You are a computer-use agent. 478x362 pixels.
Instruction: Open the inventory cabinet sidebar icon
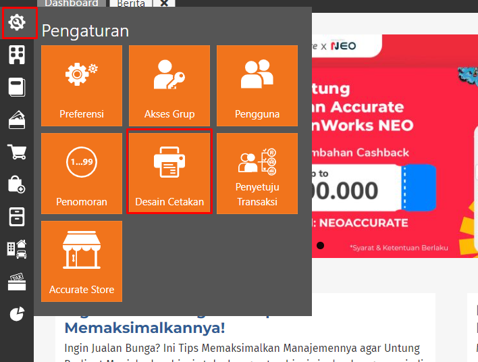(x=17, y=217)
